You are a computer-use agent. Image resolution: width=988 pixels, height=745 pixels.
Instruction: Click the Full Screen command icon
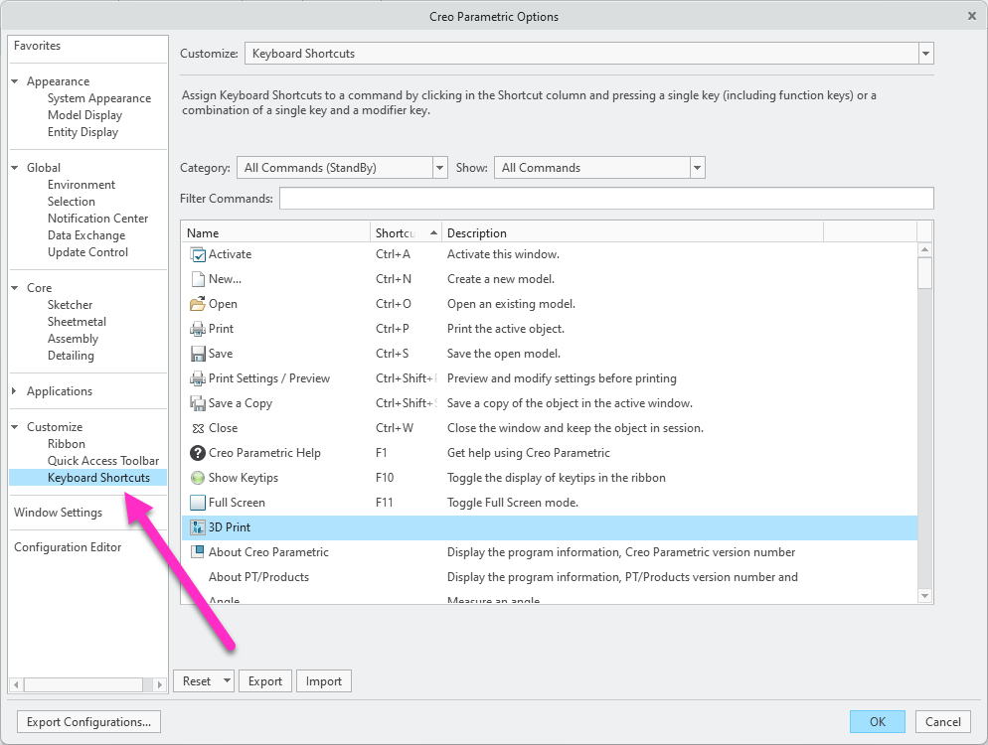point(197,503)
